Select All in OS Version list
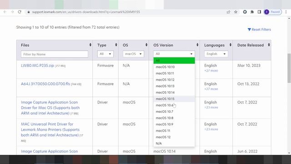Image resolution: width=291 pixels, height=164 pixels. pyautogui.click(x=174, y=61)
